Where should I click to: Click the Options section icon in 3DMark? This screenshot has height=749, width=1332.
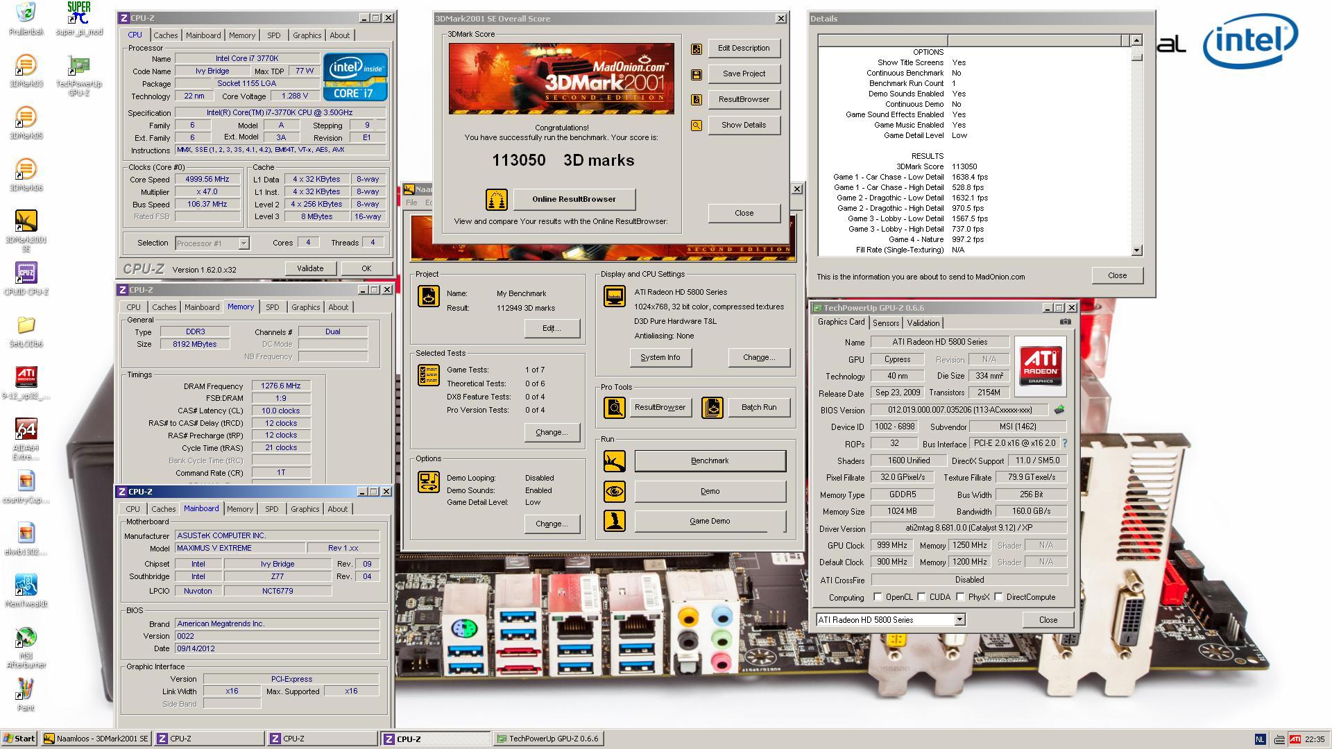pyautogui.click(x=428, y=481)
